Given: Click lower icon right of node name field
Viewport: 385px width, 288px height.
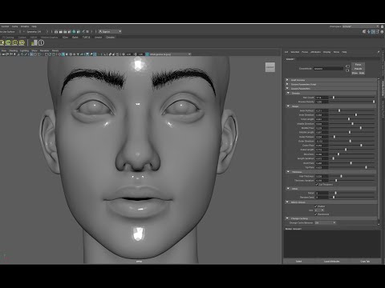Looking at the screenshot, I should 347,70.
